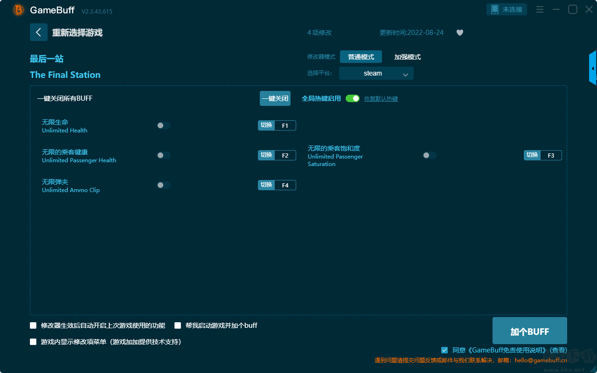597x373 pixels.
Task: Click 重新选择游戏 text
Action: click(x=77, y=33)
